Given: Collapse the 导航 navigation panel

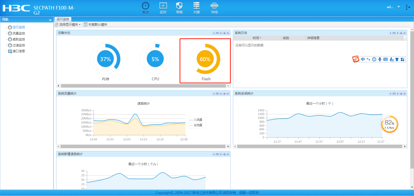Looking at the screenshot, I should pyautogui.click(x=50, y=20).
